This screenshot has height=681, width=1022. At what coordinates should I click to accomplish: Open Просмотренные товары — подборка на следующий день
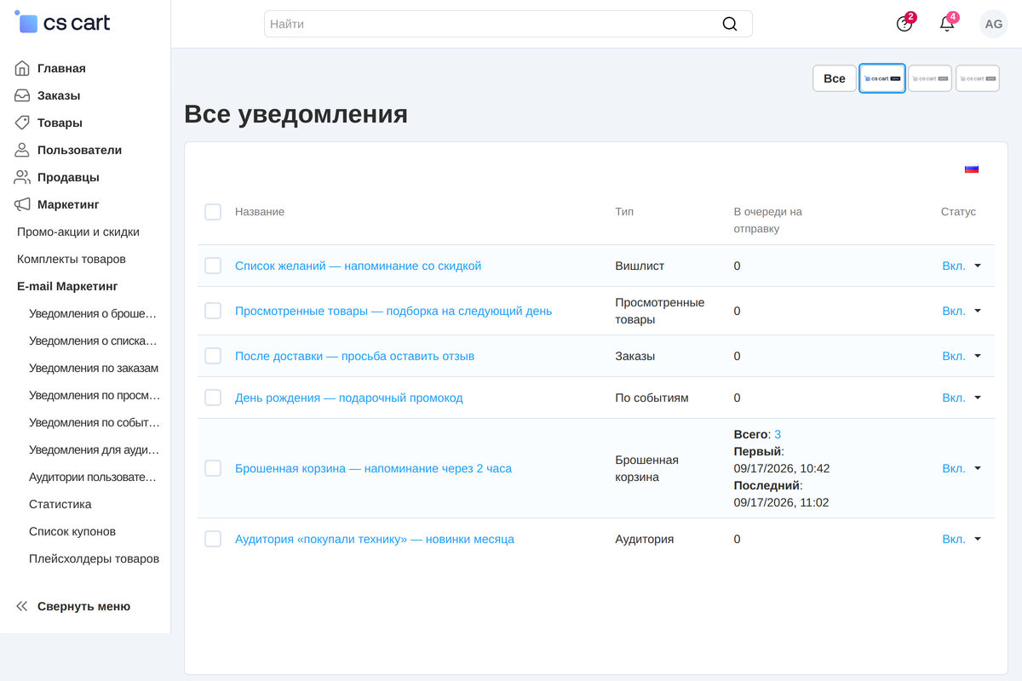(393, 311)
